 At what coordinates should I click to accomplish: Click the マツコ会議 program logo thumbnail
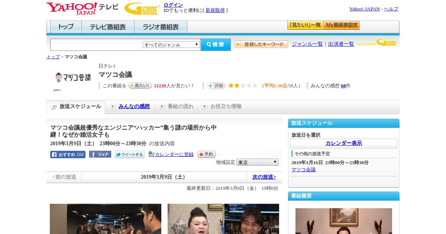pyautogui.click(x=72, y=77)
